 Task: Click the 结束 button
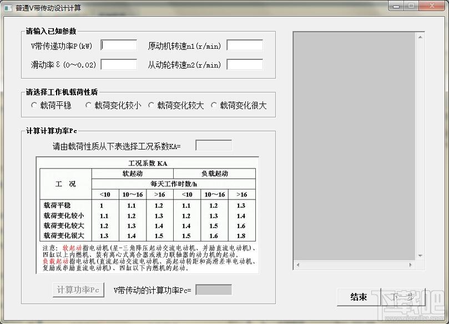(x=359, y=297)
